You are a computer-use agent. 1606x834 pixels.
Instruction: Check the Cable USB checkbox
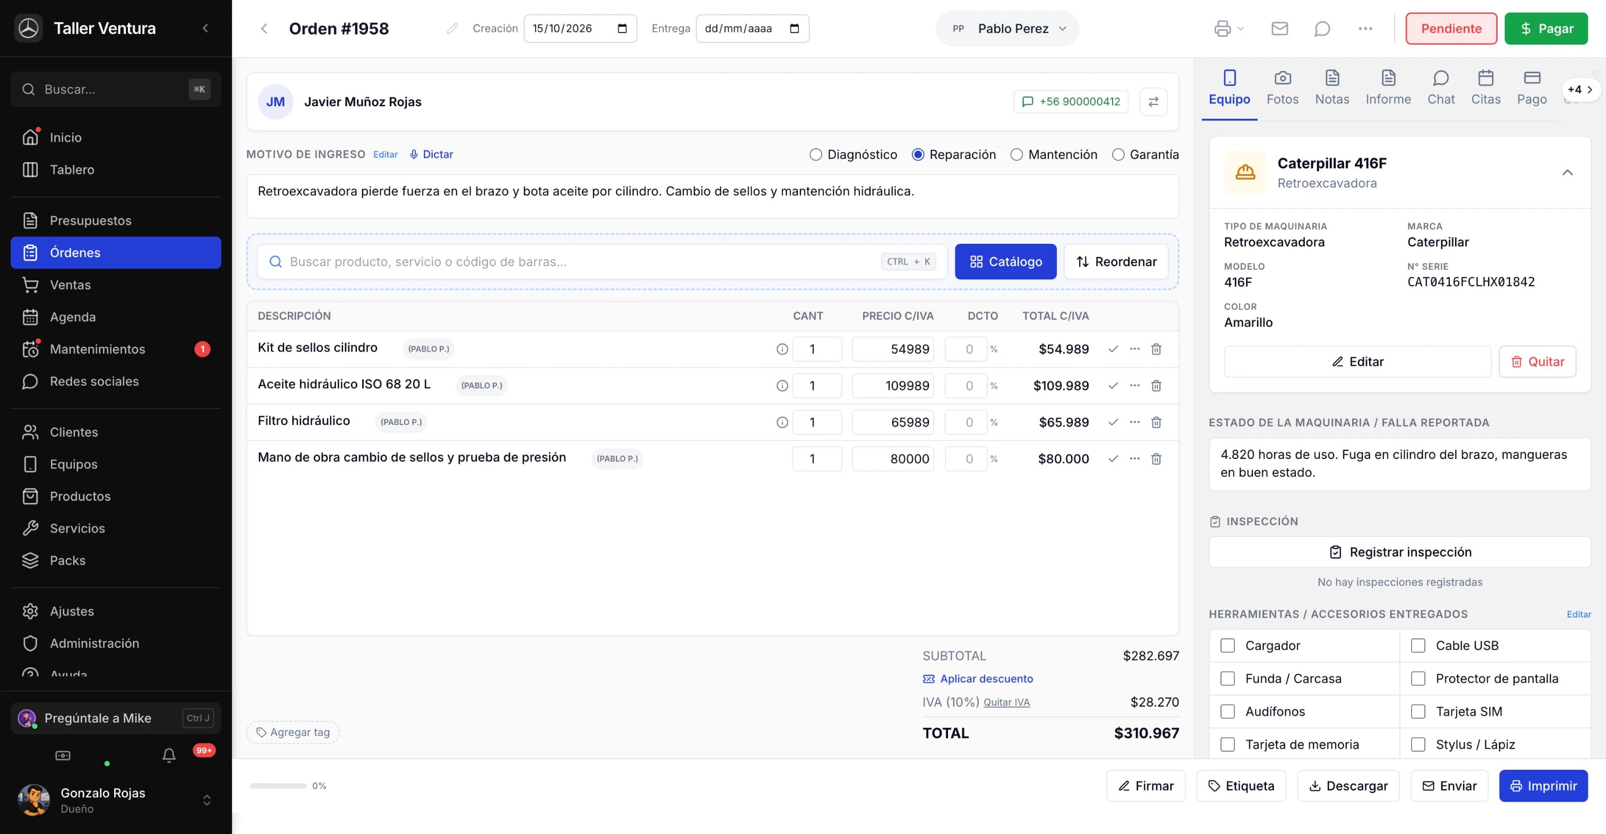(1417, 645)
